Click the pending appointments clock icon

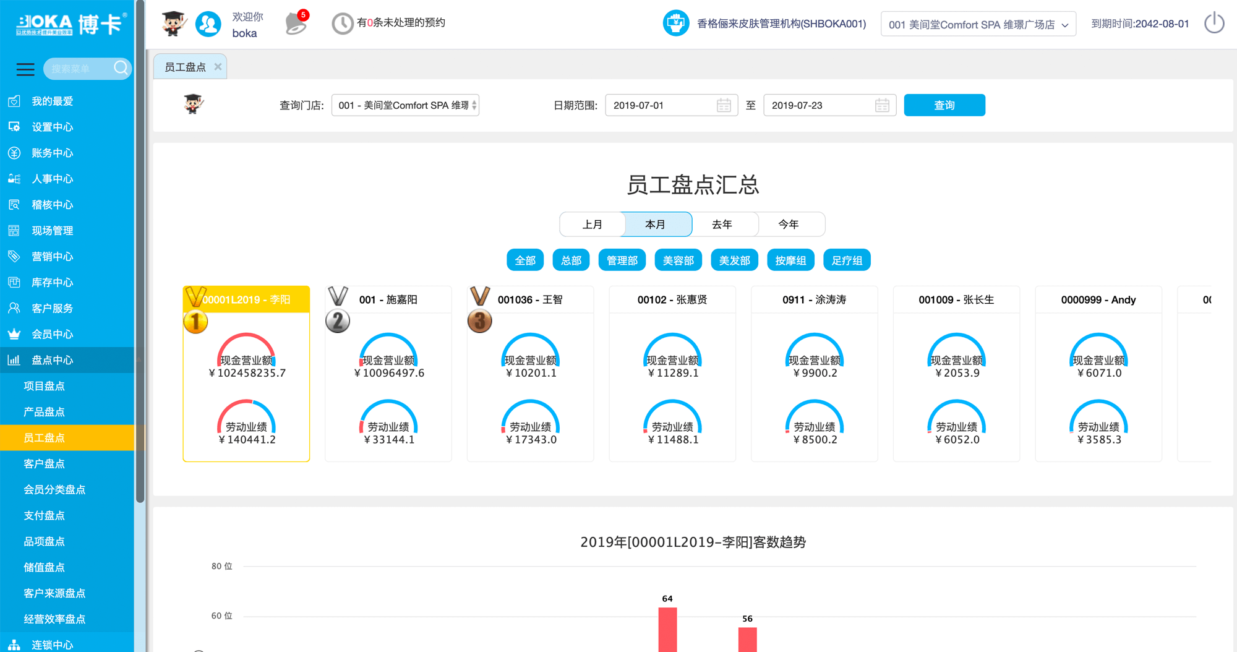pos(342,24)
